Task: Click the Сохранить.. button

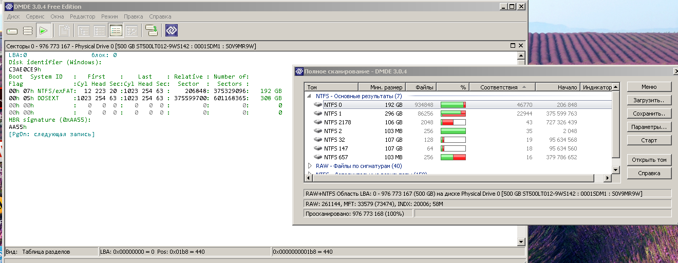Action: pos(649,114)
